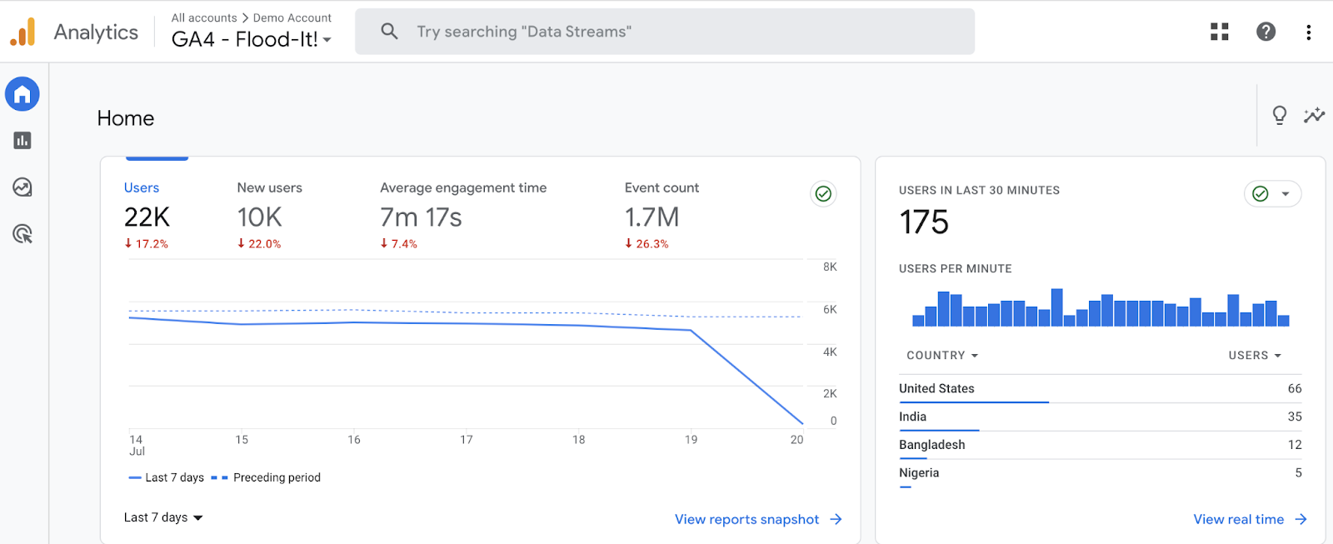
Task: Expand the COUNTRY dimension dropdown
Action: 942,356
